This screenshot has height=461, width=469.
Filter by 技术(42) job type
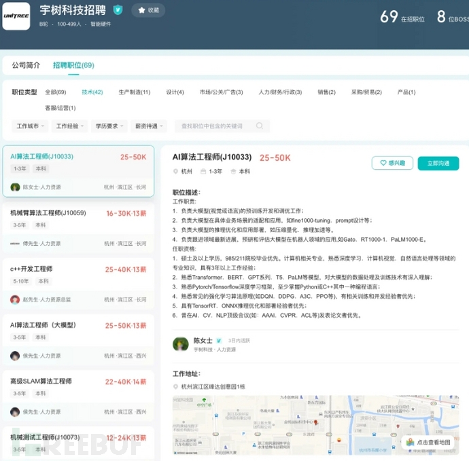click(92, 92)
